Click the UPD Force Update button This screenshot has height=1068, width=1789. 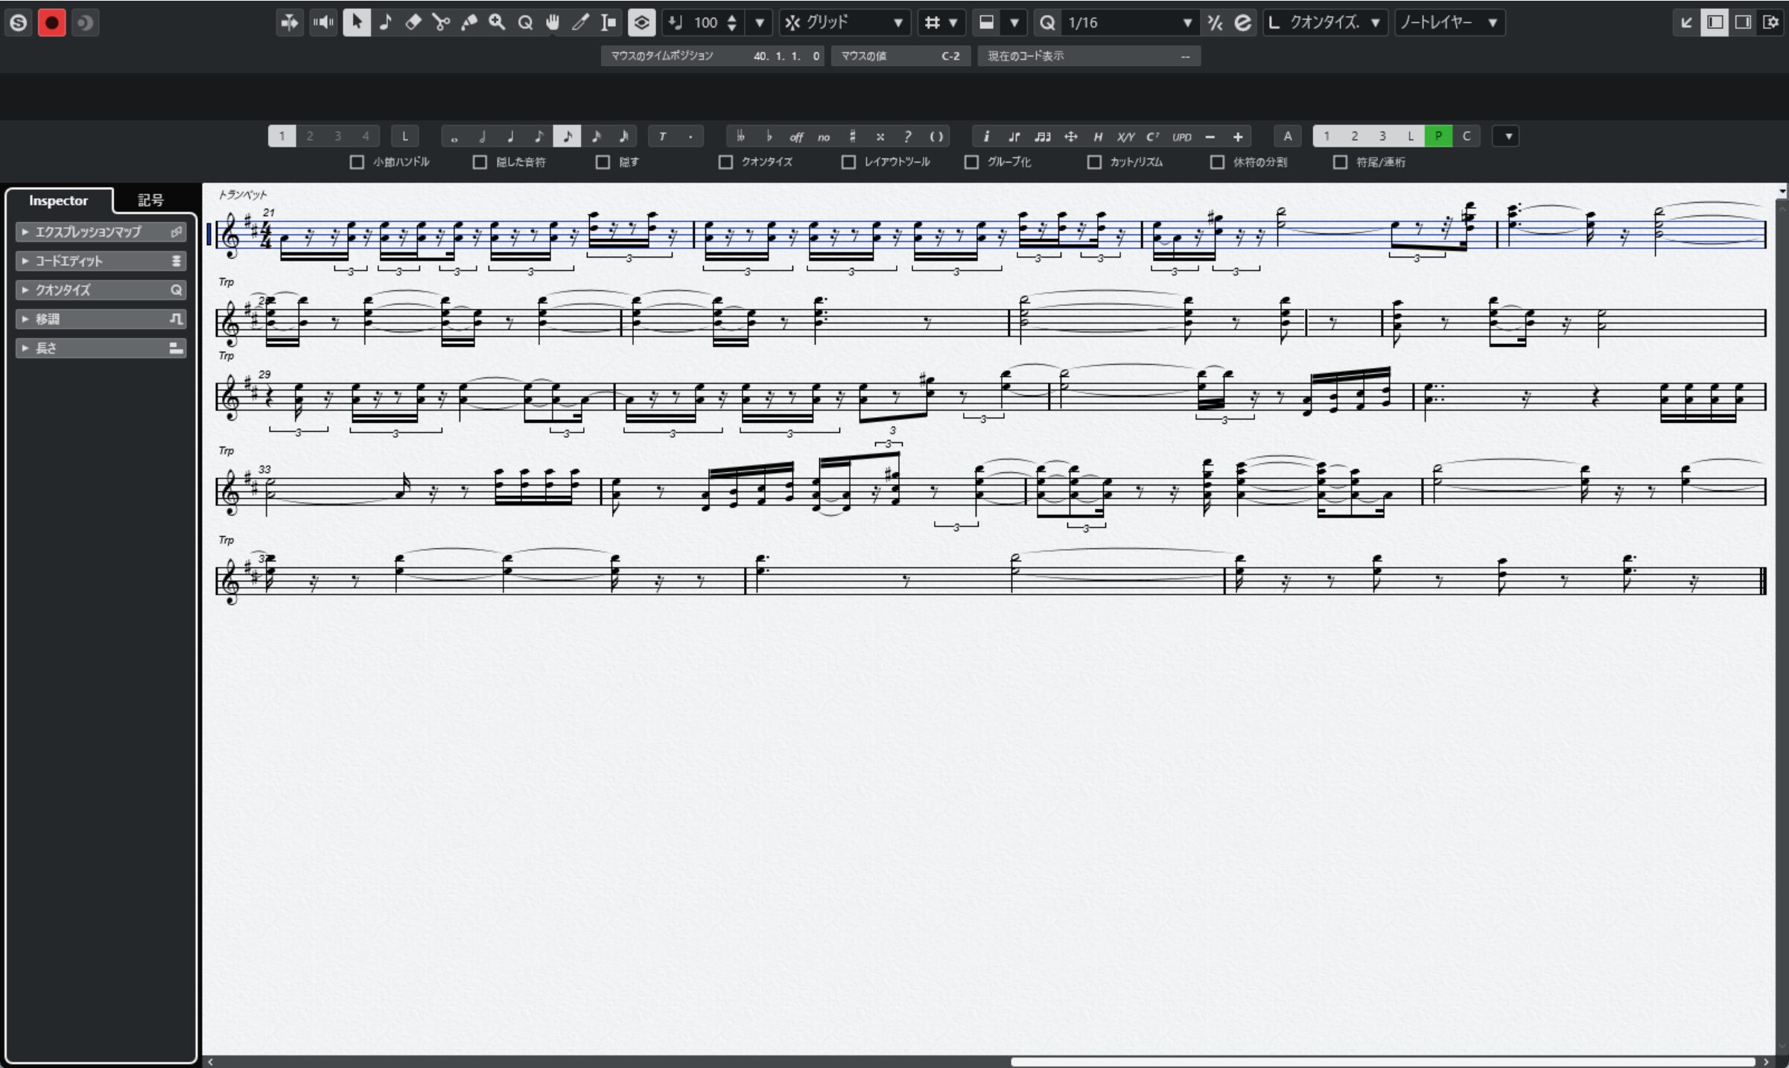pos(1182,136)
